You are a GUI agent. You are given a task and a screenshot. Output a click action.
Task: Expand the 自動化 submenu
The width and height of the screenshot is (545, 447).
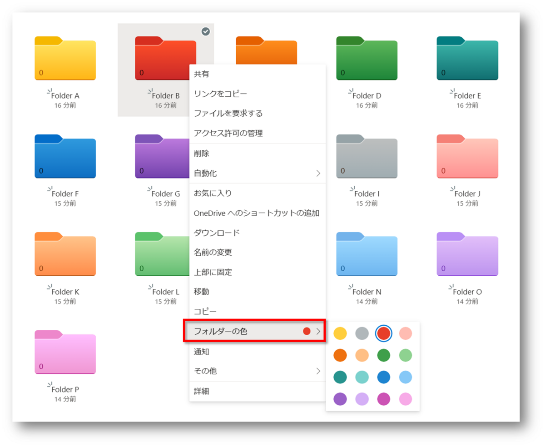(x=258, y=173)
